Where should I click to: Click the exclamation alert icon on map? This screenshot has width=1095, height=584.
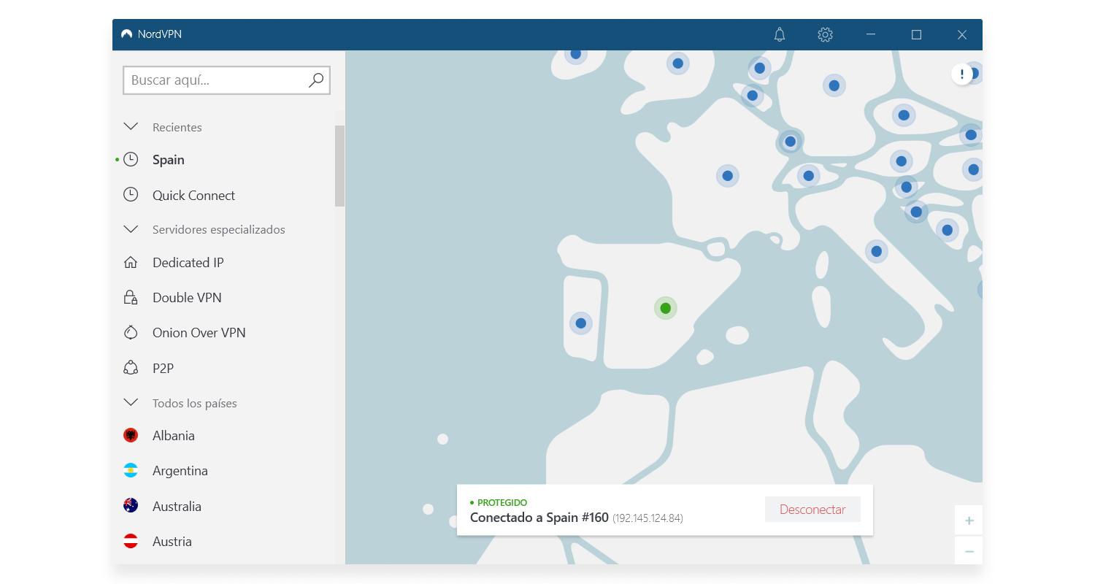click(961, 74)
